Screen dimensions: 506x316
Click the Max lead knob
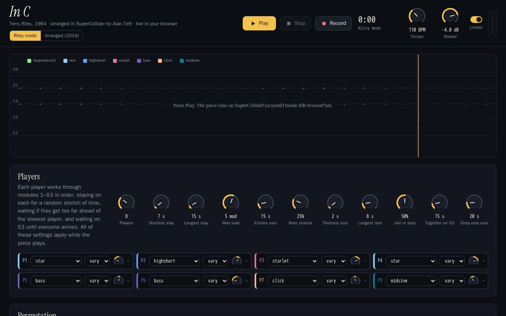click(x=231, y=203)
